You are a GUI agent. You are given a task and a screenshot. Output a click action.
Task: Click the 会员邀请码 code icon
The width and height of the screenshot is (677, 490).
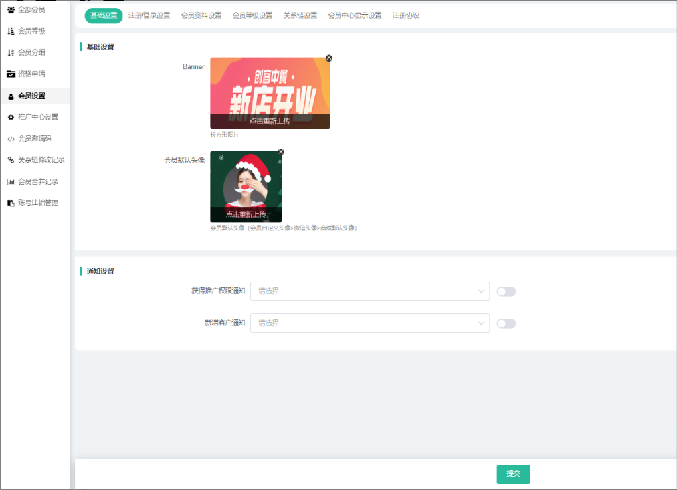11,139
